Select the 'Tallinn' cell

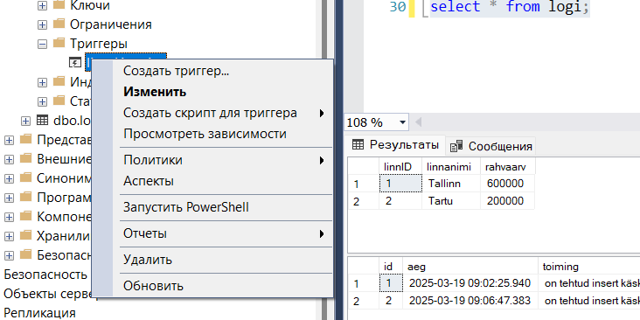point(451,184)
